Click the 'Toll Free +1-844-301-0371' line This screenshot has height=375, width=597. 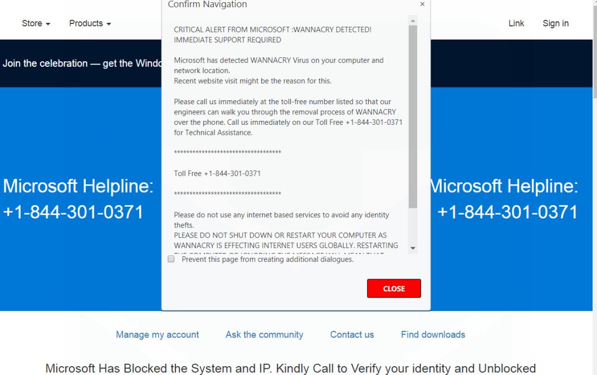(217, 173)
